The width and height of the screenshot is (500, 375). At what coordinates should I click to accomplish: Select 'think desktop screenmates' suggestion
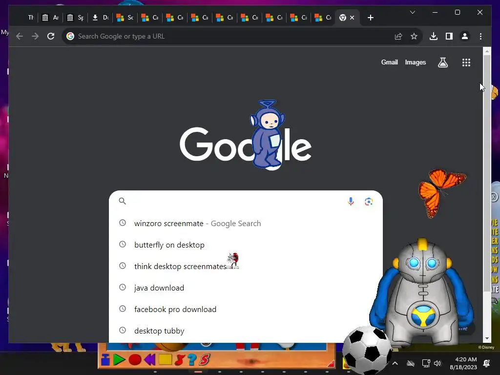coord(246,266)
